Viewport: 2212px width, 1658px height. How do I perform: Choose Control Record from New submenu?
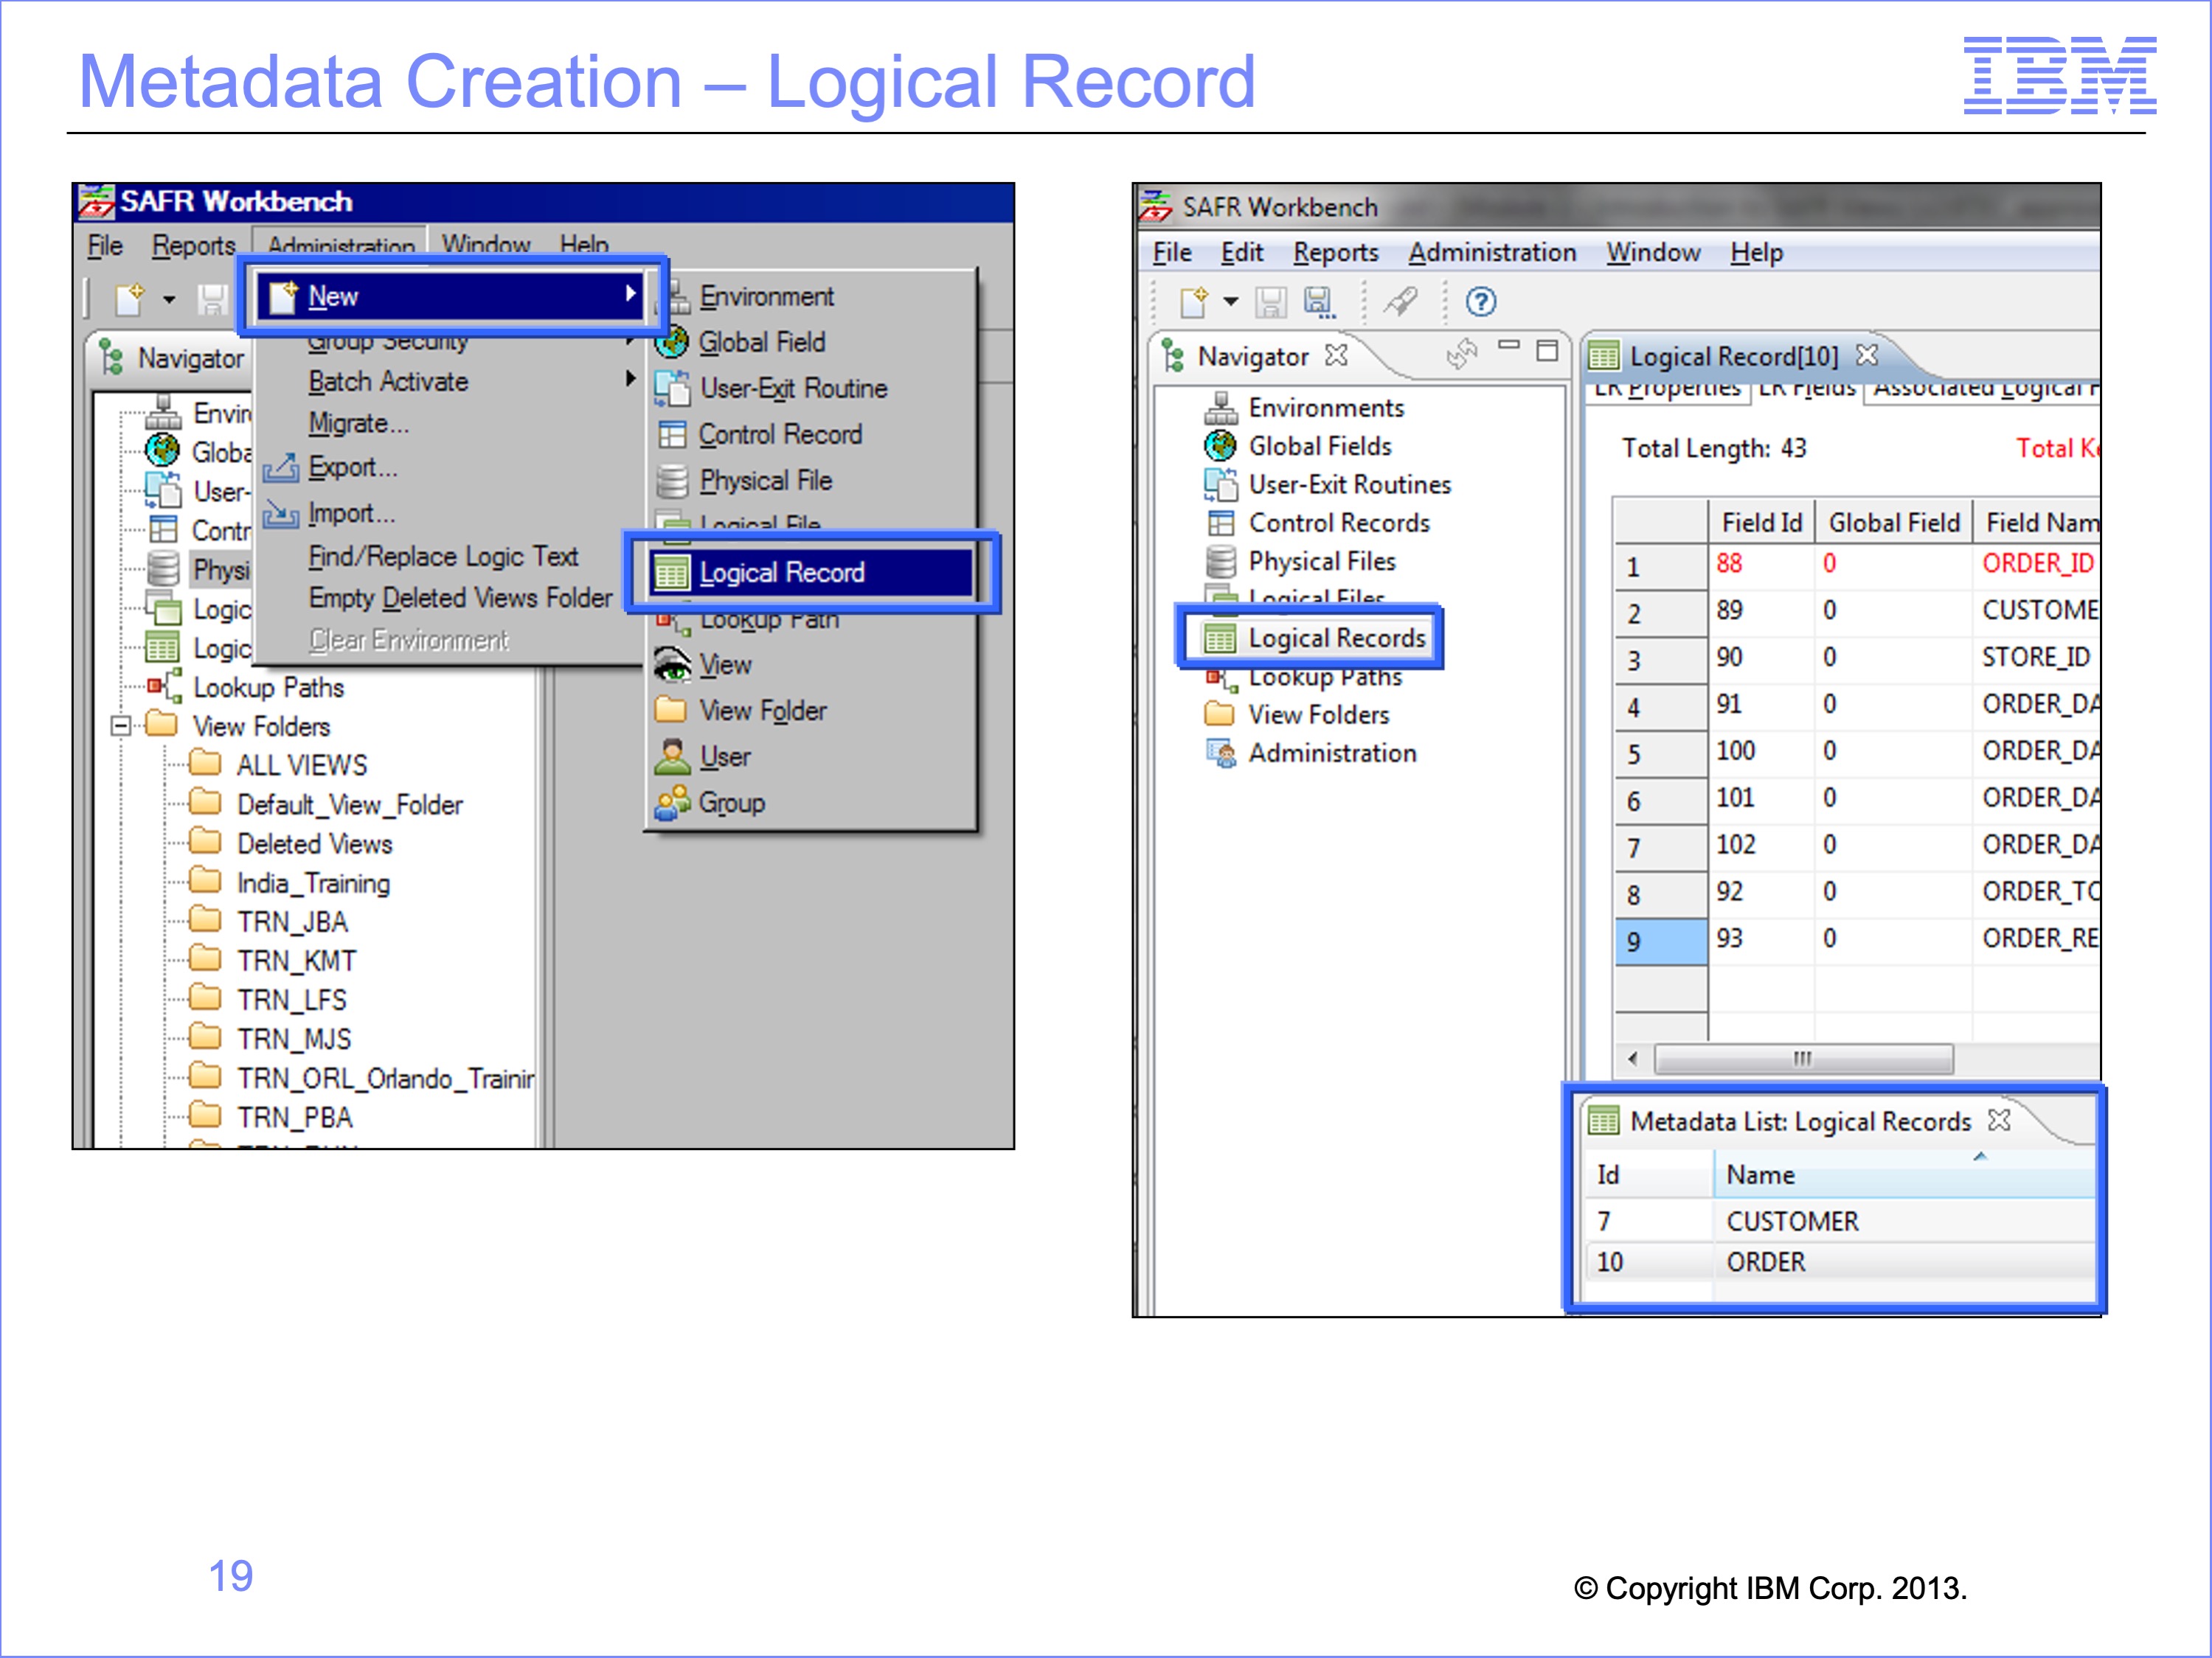(780, 435)
